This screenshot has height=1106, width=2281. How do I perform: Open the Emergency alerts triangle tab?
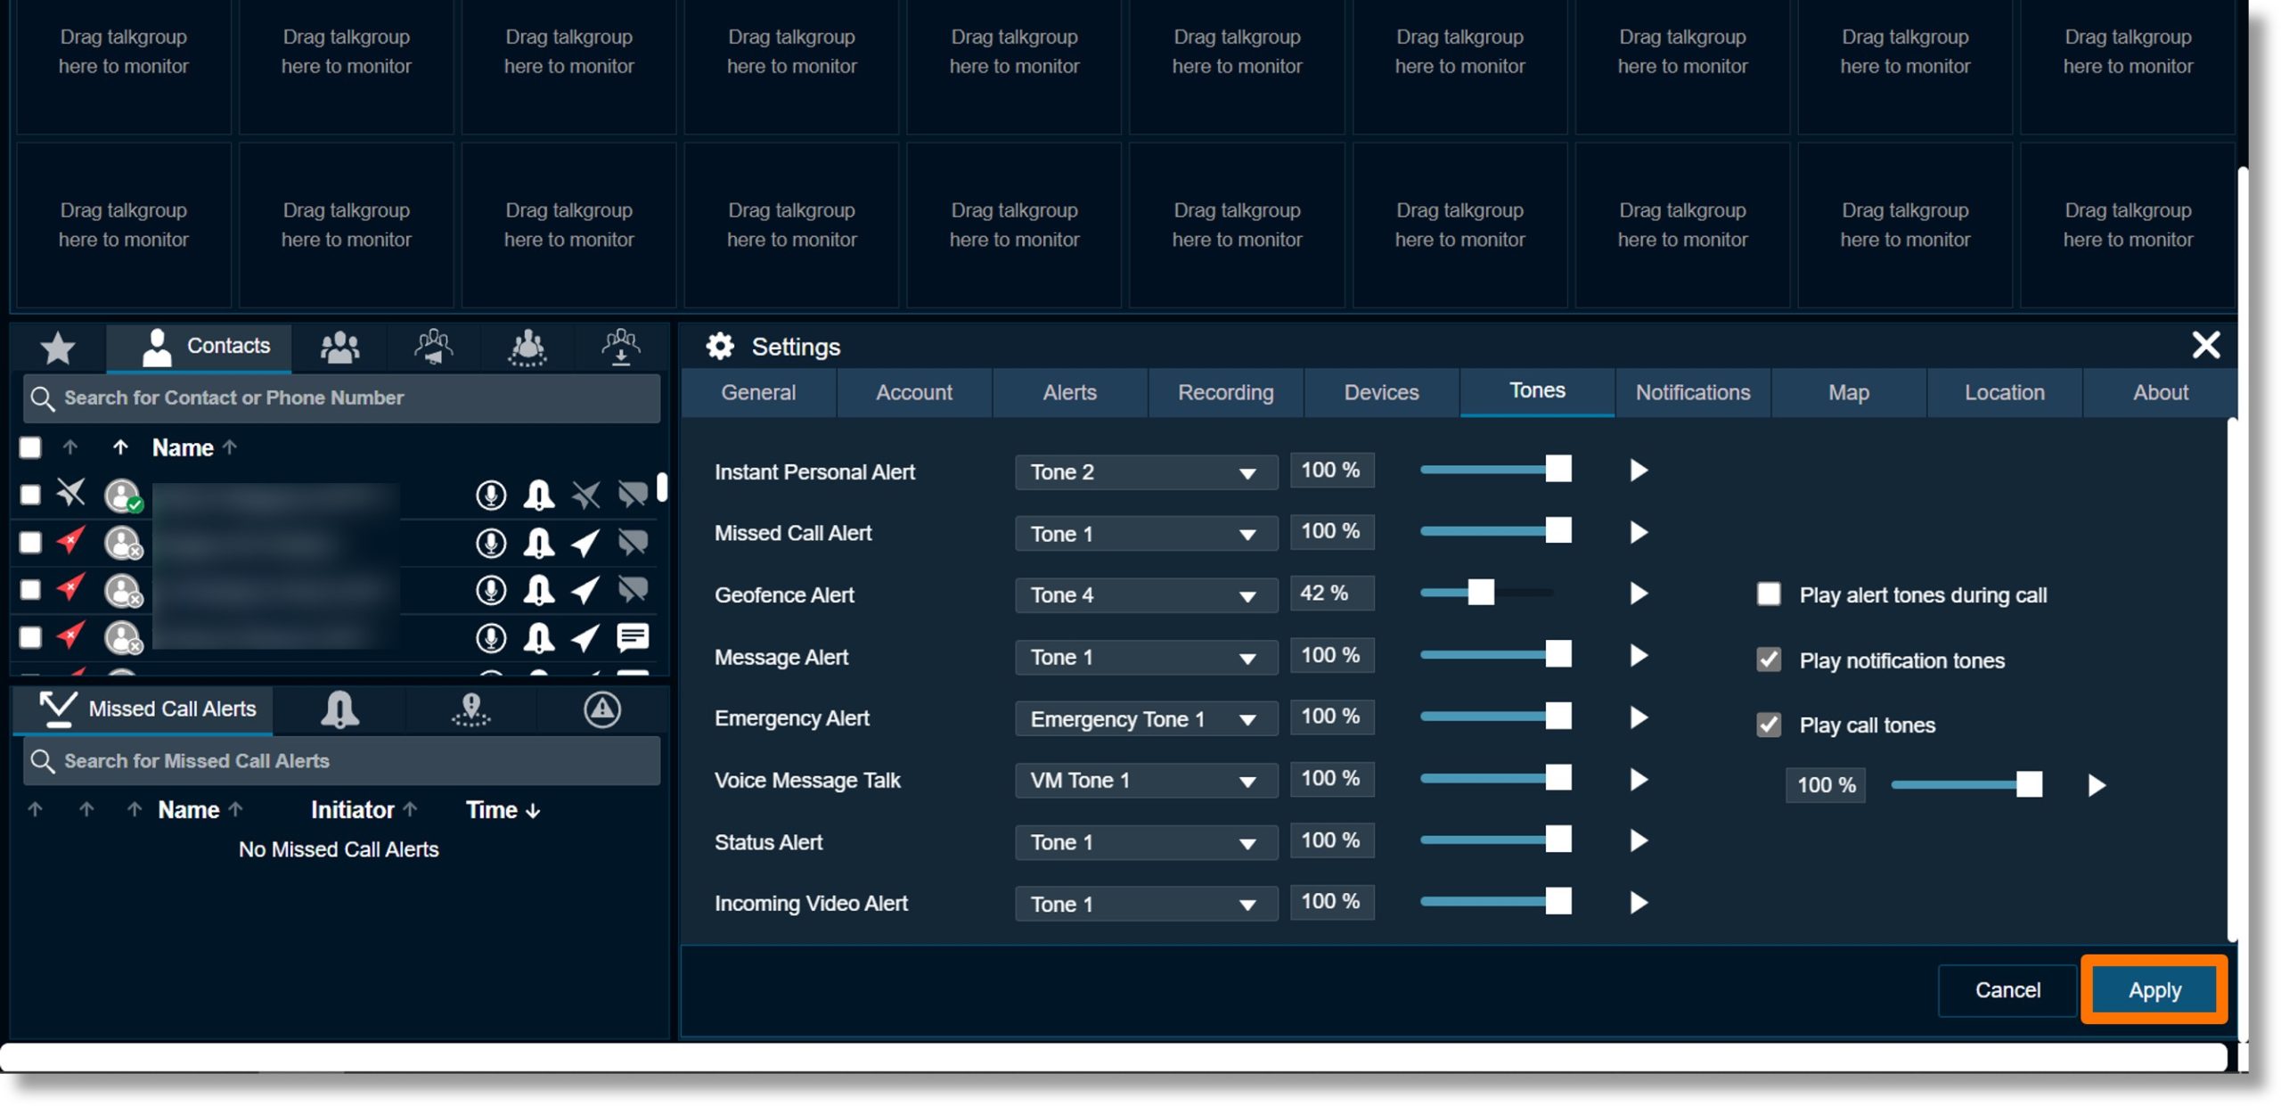tap(602, 709)
